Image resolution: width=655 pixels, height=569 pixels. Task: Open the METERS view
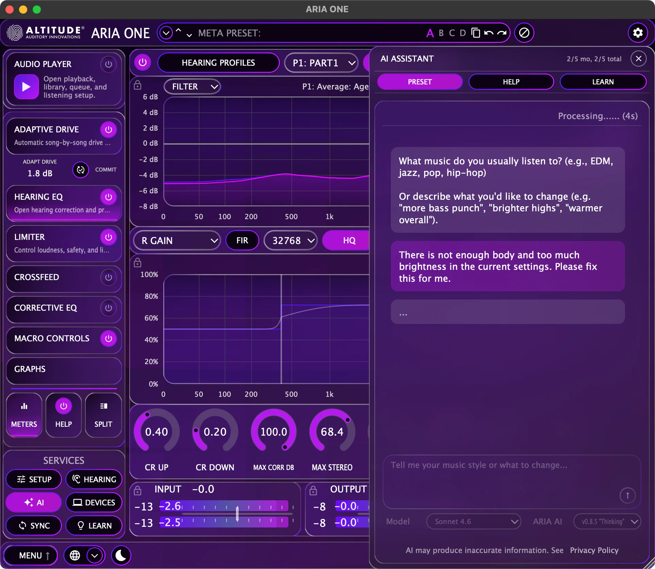coord(24,415)
